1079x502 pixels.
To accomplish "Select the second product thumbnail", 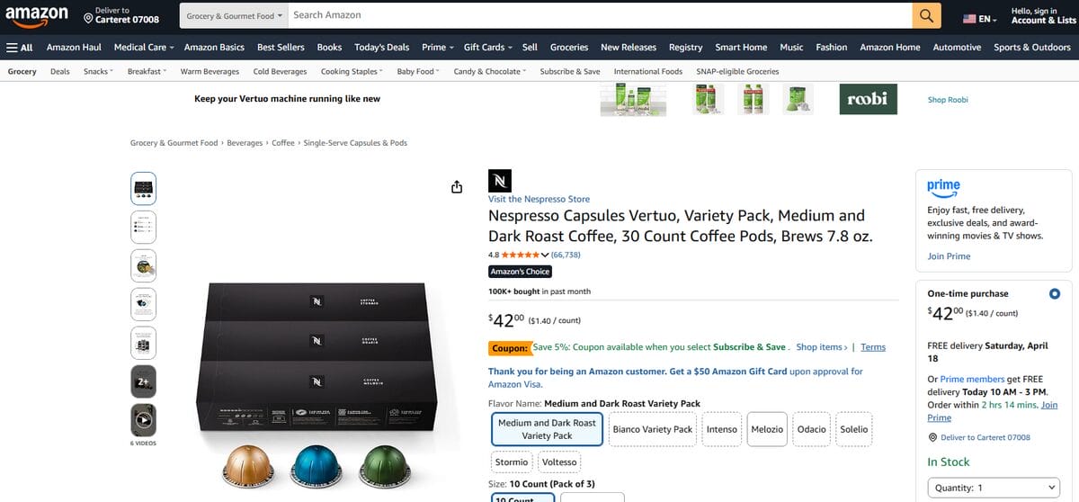I will click(143, 228).
